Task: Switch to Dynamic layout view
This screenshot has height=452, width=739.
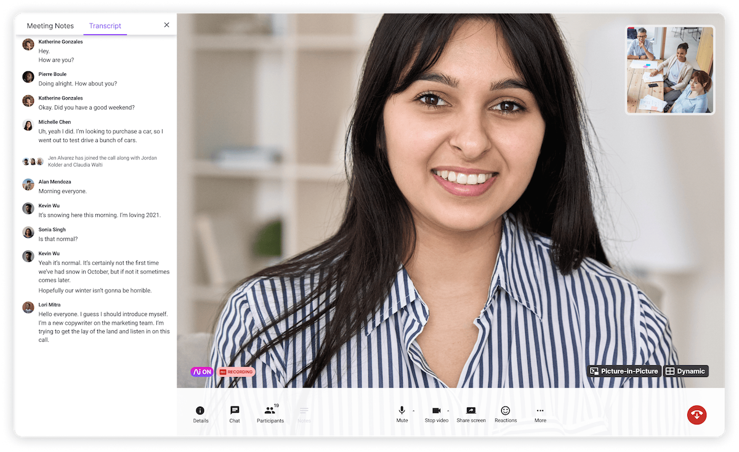Action: pyautogui.click(x=685, y=371)
